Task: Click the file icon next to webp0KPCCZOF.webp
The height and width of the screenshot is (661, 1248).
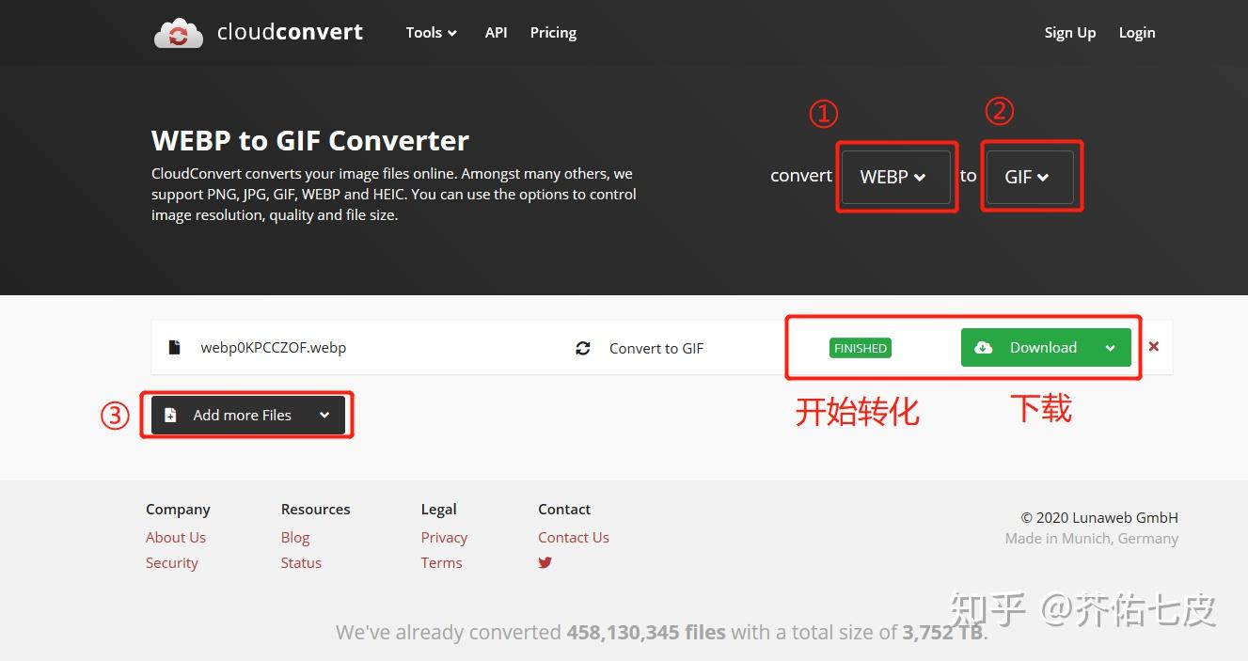Action: [174, 347]
